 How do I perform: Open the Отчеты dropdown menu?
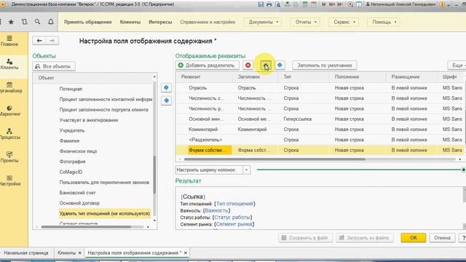(306, 22)
